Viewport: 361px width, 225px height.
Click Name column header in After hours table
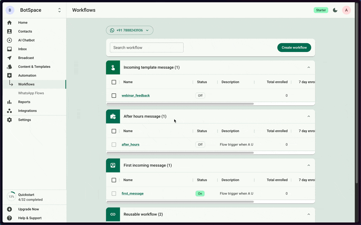click(128, 131)
